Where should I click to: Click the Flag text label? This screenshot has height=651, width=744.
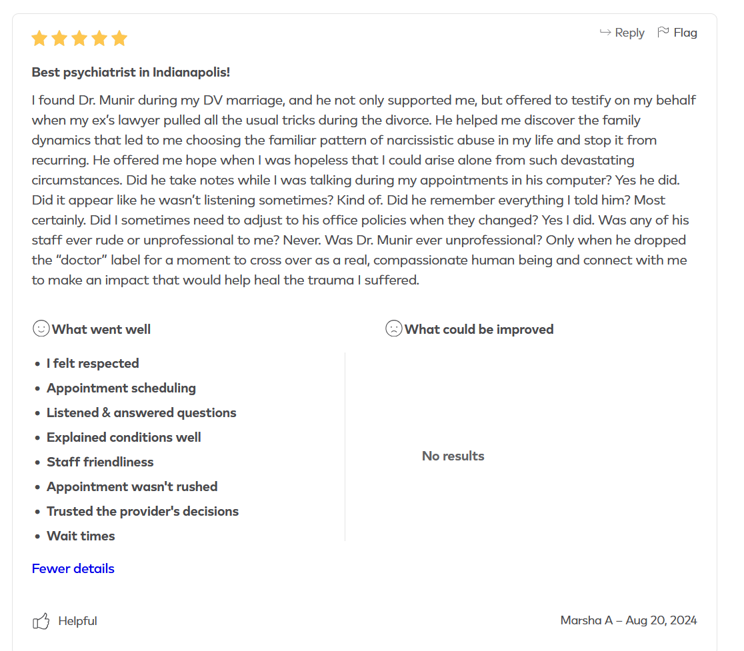[685, 33]
